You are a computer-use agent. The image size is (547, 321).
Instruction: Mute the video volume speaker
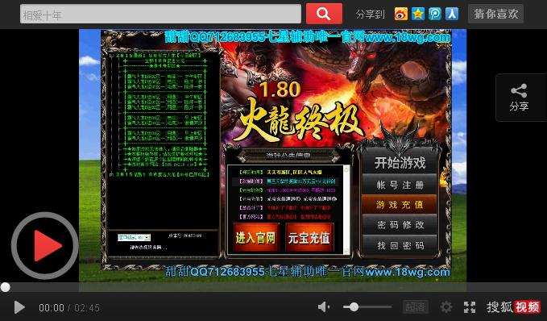point(323,307)
